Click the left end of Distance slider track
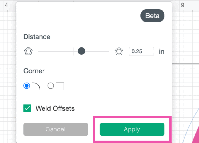The image size is (199, 143). 39,51
